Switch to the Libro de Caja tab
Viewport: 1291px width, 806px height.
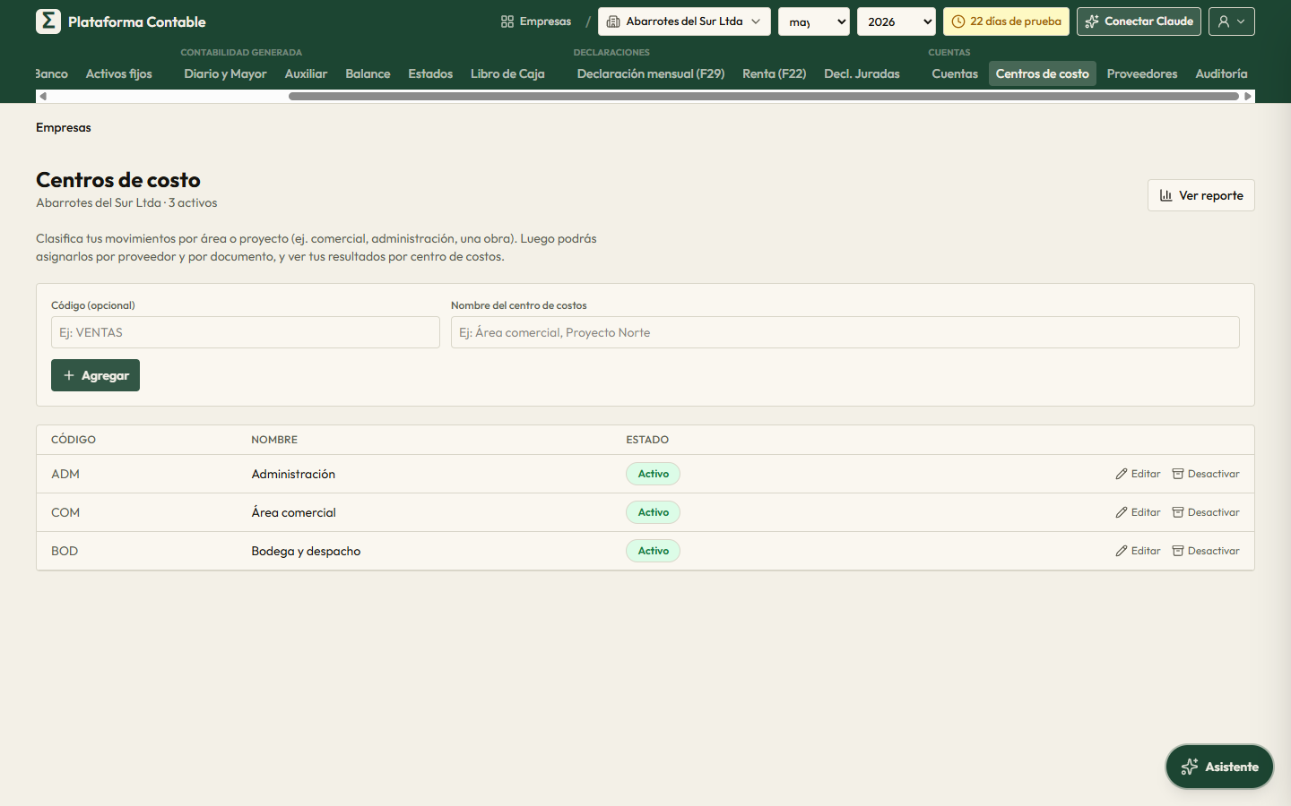click(507, 73)
